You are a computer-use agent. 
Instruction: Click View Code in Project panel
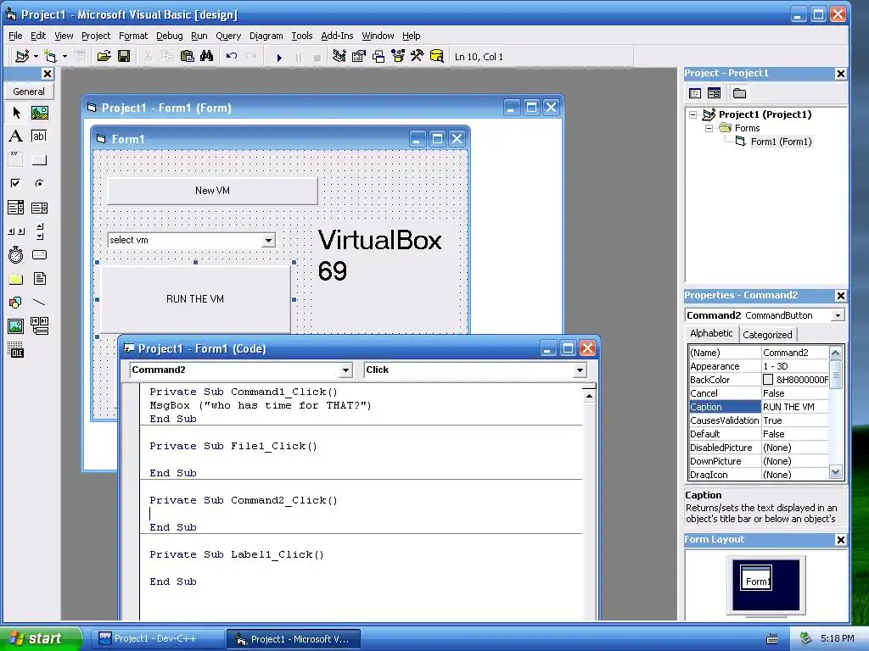point(695,93)
